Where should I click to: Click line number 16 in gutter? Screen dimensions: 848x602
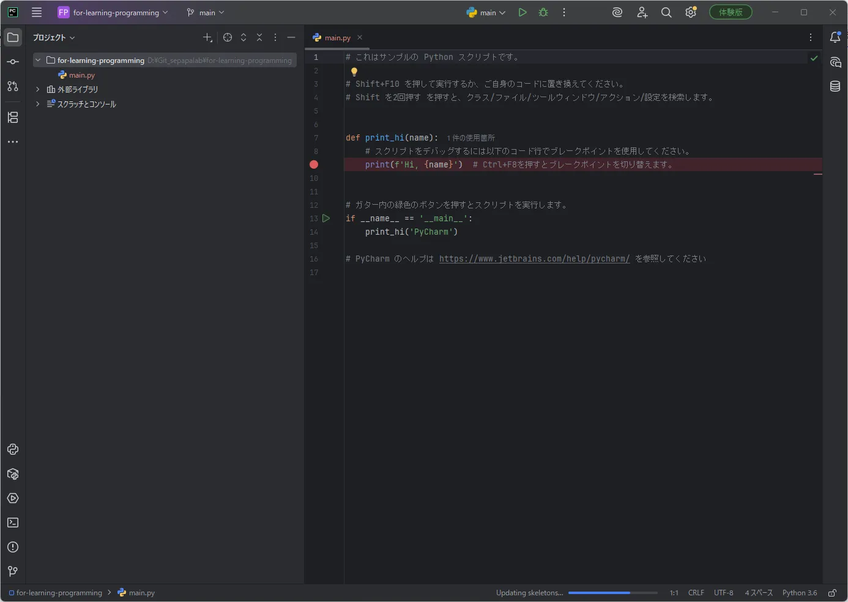314,259
